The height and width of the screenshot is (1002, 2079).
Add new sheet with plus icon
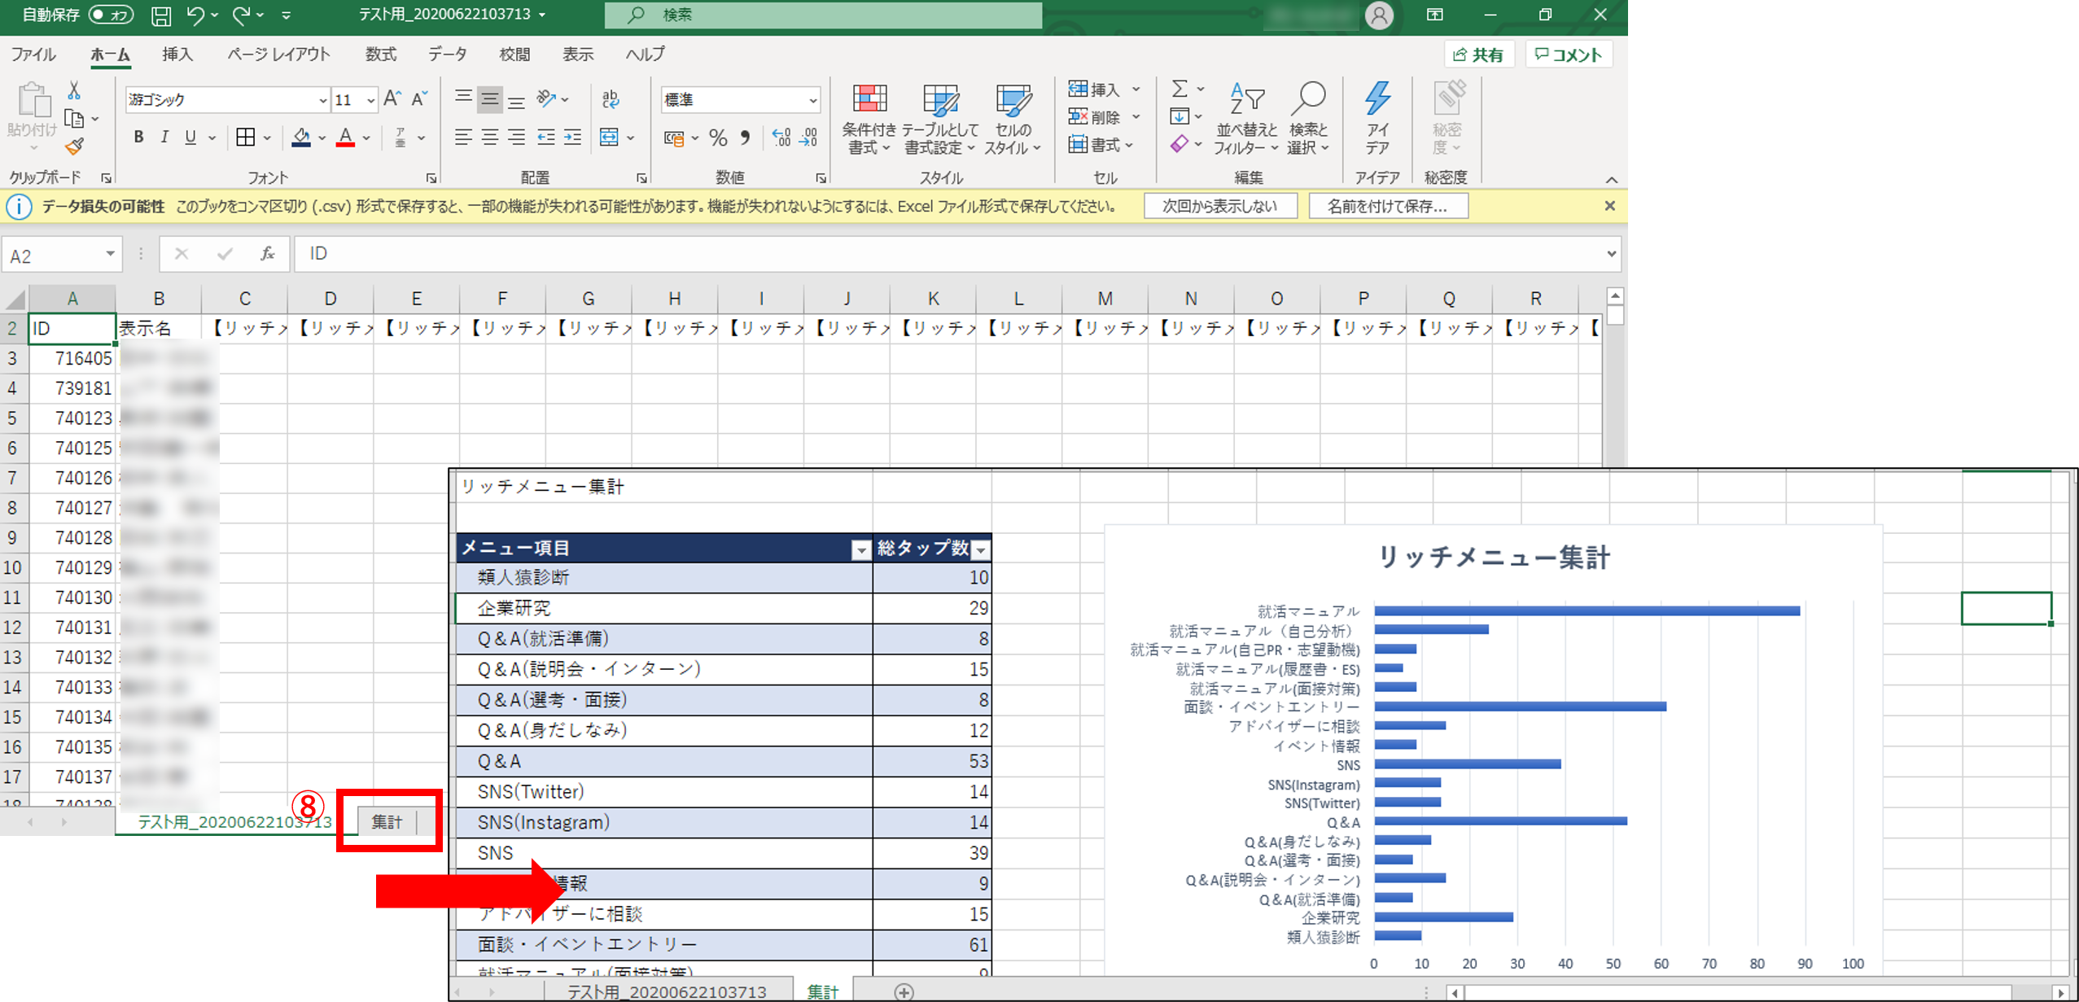tap(904, 991)
